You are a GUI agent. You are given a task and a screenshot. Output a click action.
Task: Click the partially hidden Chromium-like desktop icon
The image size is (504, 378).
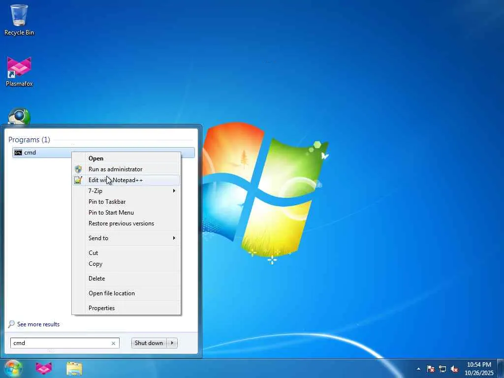pyautogui.click(x=19, y=116)
